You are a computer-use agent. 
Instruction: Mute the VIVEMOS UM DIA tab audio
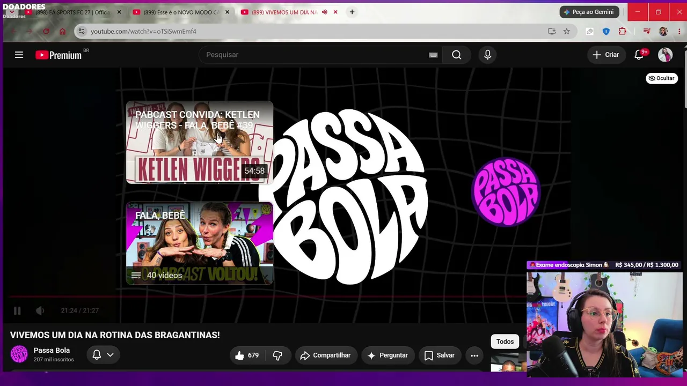point(324,12)
